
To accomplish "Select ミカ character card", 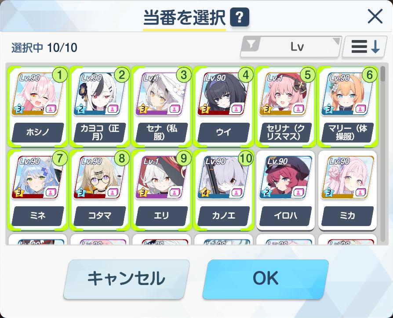I will point(347,190).
